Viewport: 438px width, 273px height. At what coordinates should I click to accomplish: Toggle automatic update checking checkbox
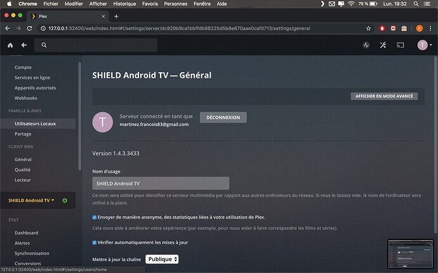coord(95,243)
